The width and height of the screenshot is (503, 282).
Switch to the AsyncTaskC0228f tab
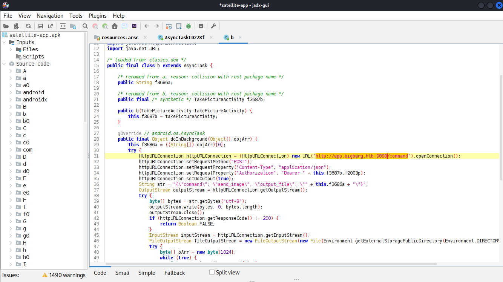click(184, 37)
